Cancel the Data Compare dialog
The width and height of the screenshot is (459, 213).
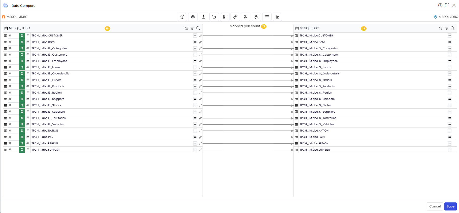tap(435, 206)
